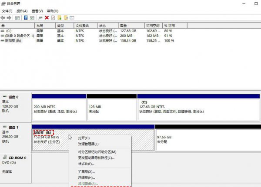Open the 操作(A) menu

[x=22, y=11]
